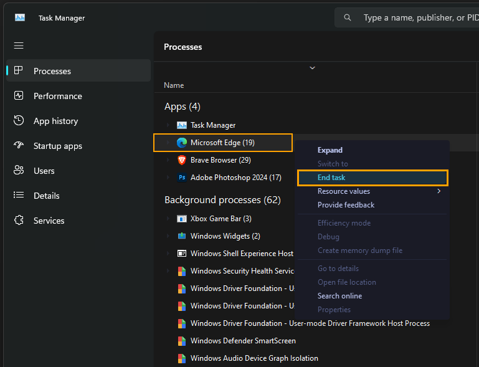The image size is (479, 367).
Task: Switch to the Performance page
Action: point(78,96)
